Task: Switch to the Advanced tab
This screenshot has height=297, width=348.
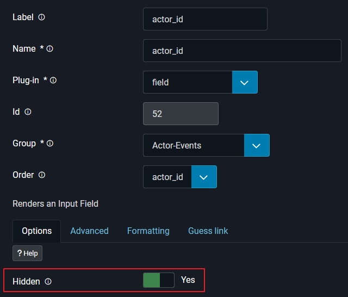Action: [89, 231]
